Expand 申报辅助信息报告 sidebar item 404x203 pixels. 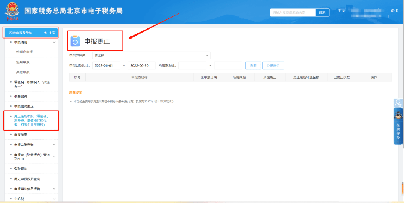[x=54, y=189]
